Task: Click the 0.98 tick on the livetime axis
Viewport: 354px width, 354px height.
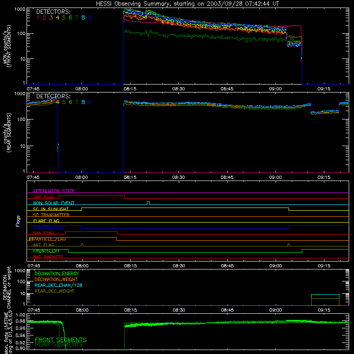Action: click(x=21, y=321)
